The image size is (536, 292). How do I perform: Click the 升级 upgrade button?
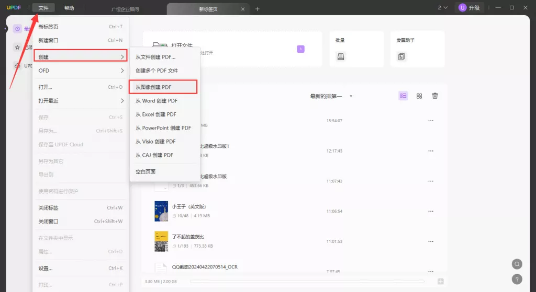click(x=470, y=7)
